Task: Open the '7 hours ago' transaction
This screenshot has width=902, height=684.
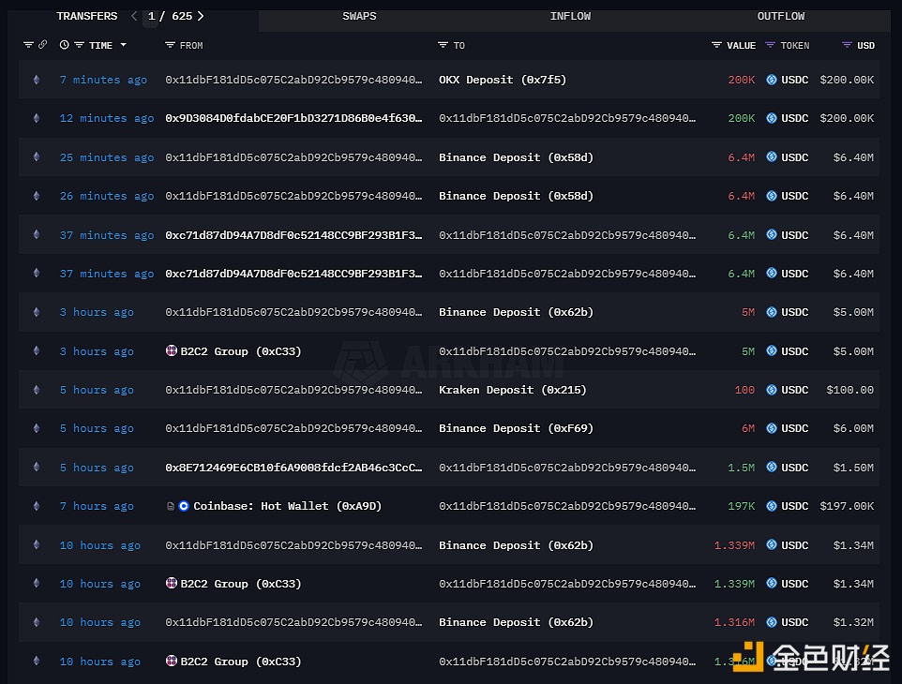Action: (x=97, y=506)
